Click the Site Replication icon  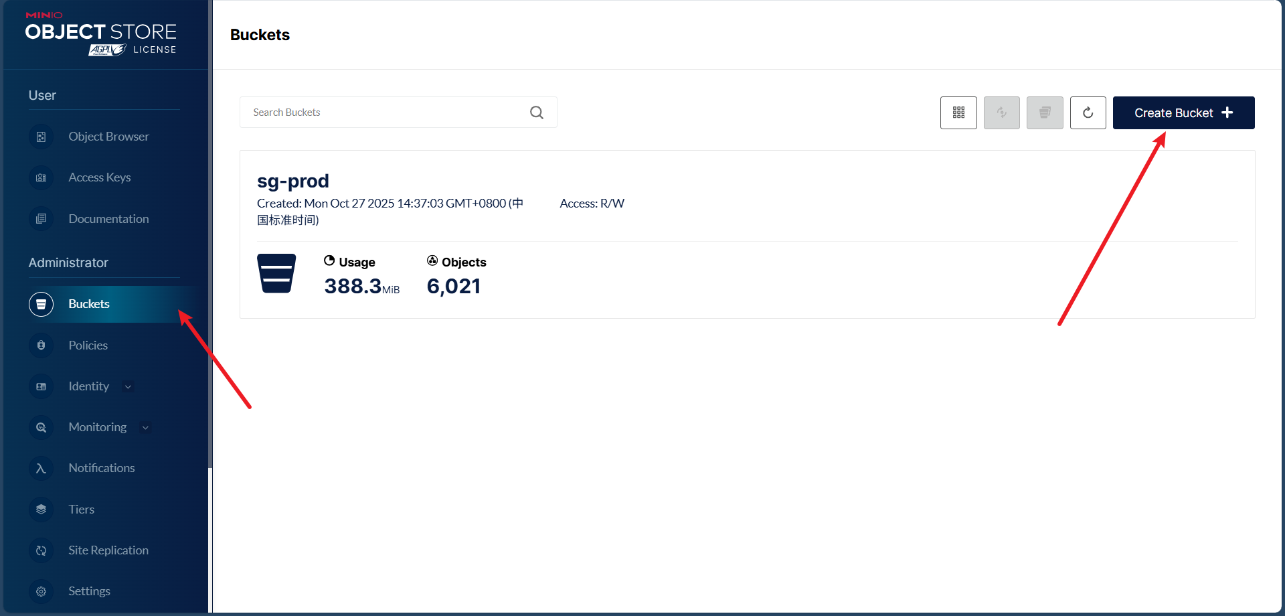[x=41, y=550]
